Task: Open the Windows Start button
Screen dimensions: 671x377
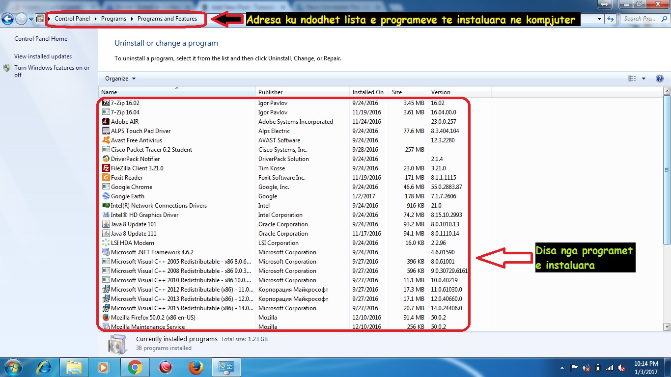Action: coord(12,367)
